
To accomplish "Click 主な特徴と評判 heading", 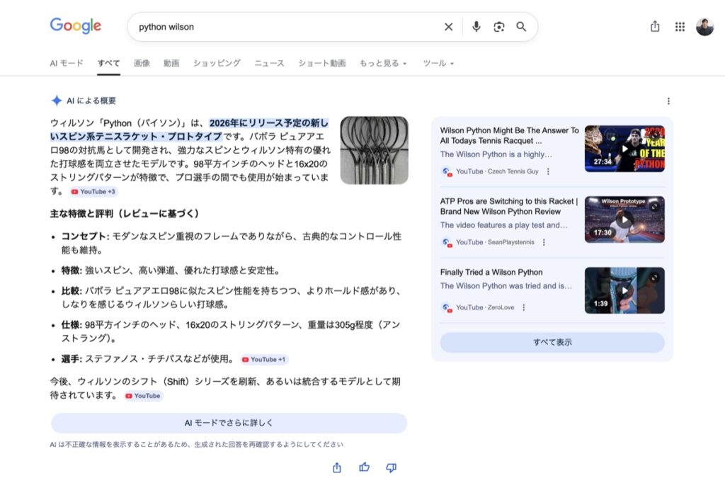I will pyautogui.click(x=125, y=213).
